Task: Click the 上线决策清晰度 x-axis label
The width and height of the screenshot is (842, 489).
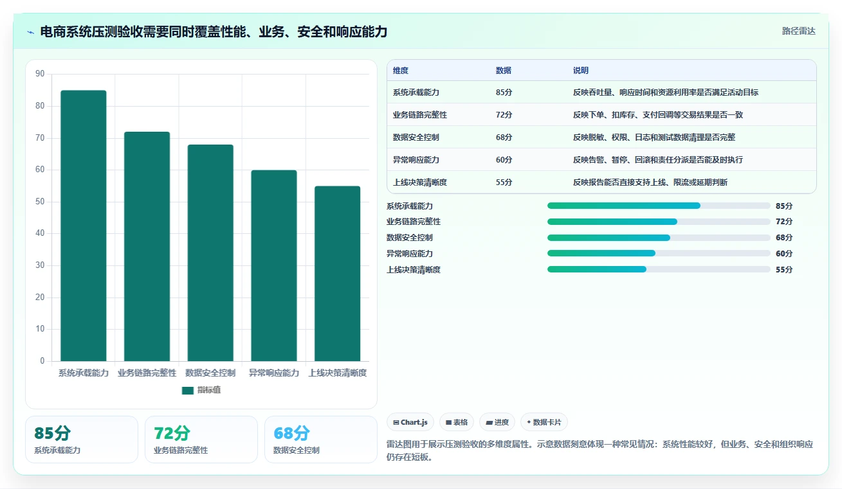Action: coord(338,373)
